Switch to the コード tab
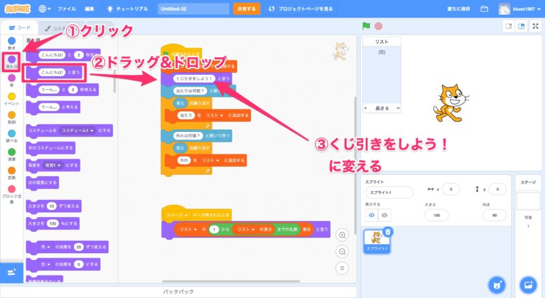 pos(19,27)
